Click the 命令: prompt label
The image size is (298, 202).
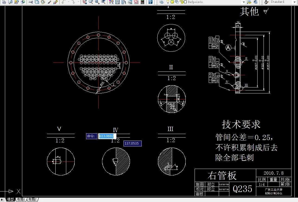pyautogui.click(x=91, y=136)
